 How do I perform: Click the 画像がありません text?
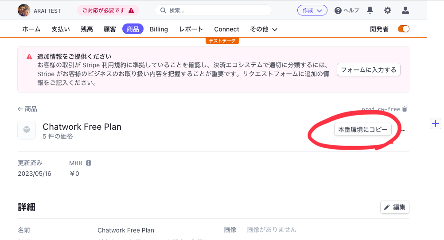[272, 229]
